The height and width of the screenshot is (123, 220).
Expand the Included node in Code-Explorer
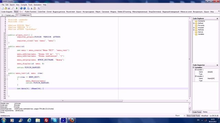pyautogui.click(x=194, y=28)
